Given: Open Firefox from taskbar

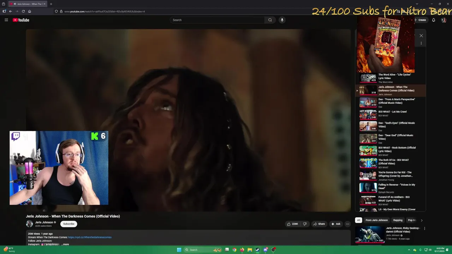Looking at the screenshot, I should [242, 250].
